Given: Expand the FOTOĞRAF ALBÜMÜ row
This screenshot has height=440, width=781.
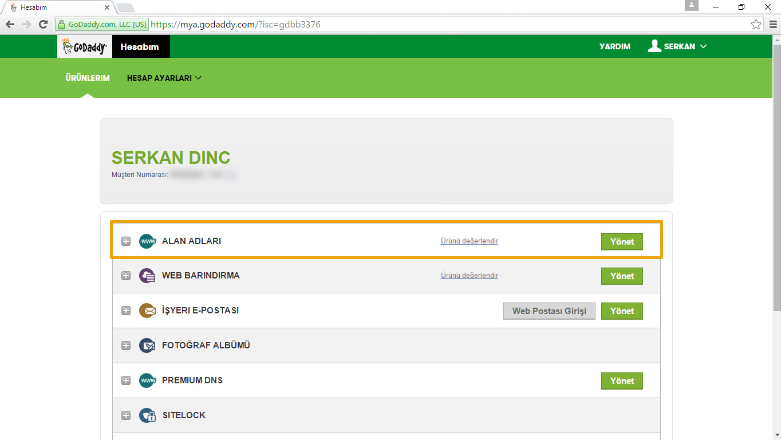Looking at the screenshot, I should point(126,345).
